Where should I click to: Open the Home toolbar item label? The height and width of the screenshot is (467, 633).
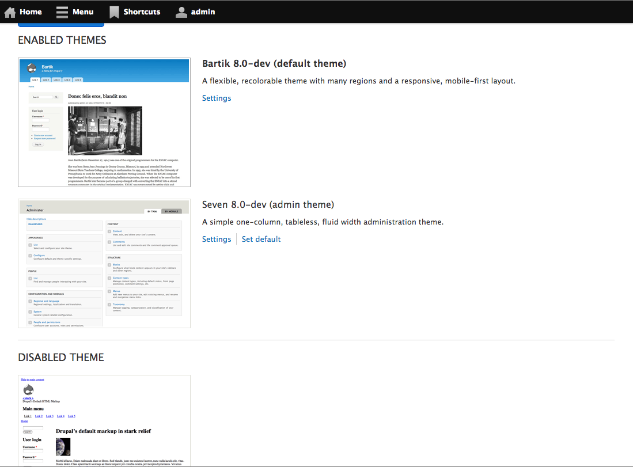(31, 12)
